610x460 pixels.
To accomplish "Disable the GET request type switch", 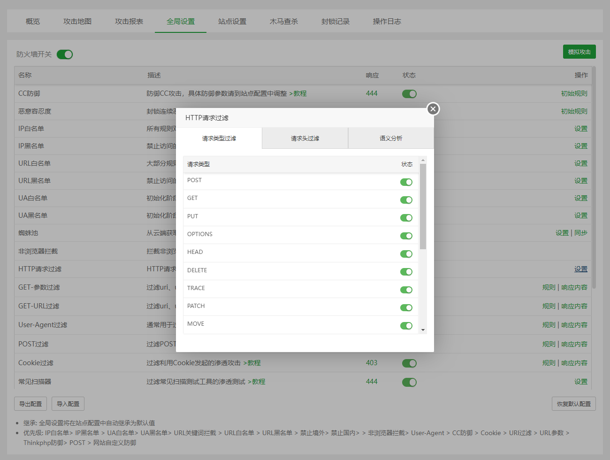I will point(406,200).
